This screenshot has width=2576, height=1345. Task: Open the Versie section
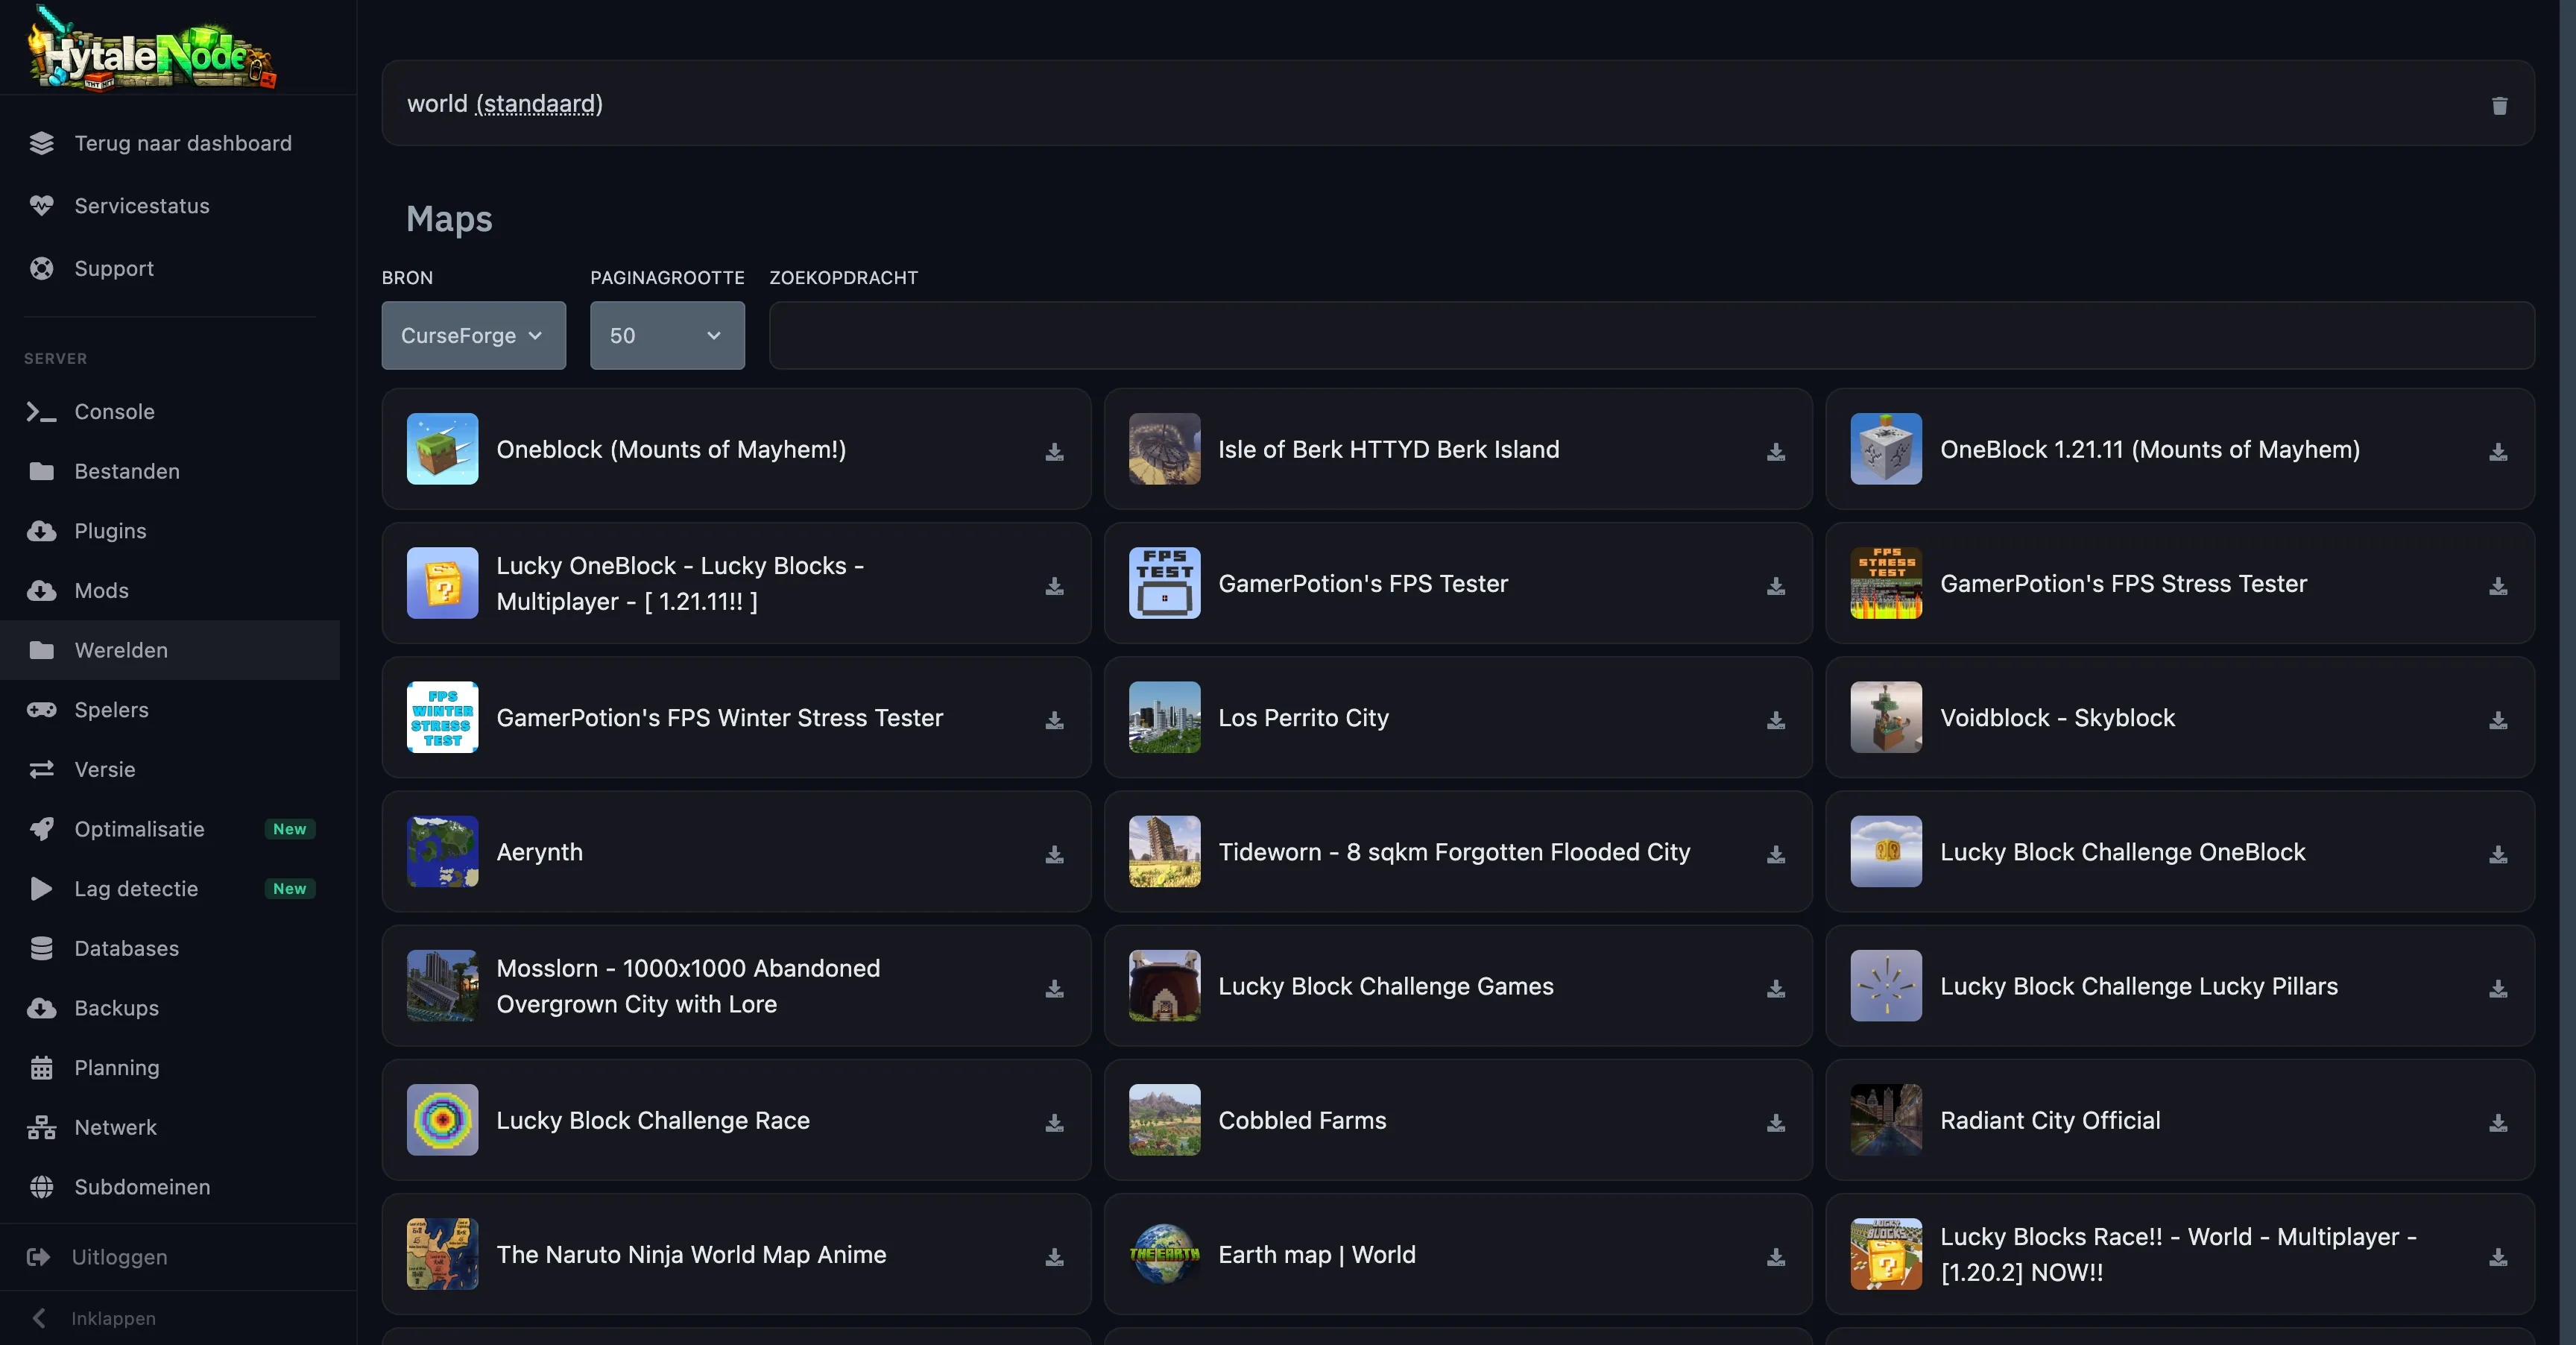(x=170, y=769)
